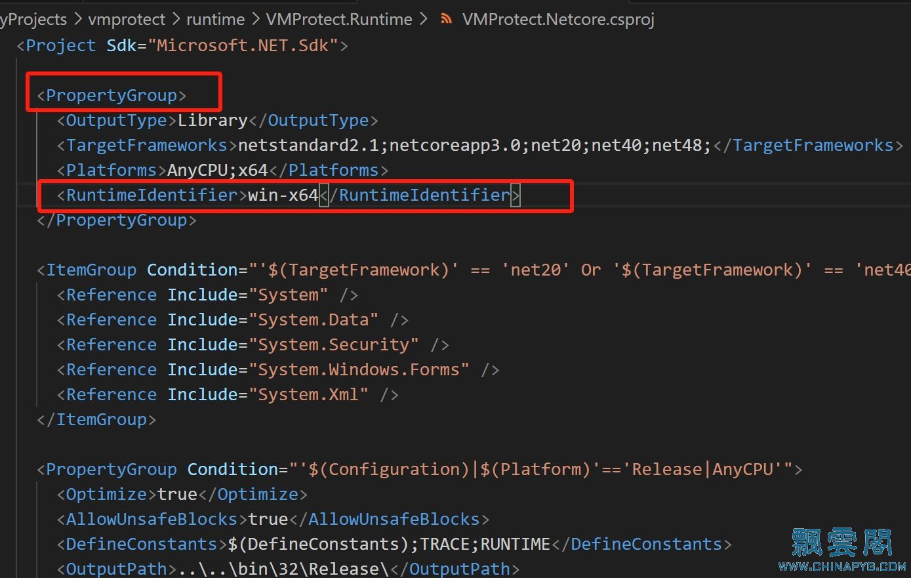911x578 pixels.
Task: Click the Optimize true line
Action: (x=182, y=495)
